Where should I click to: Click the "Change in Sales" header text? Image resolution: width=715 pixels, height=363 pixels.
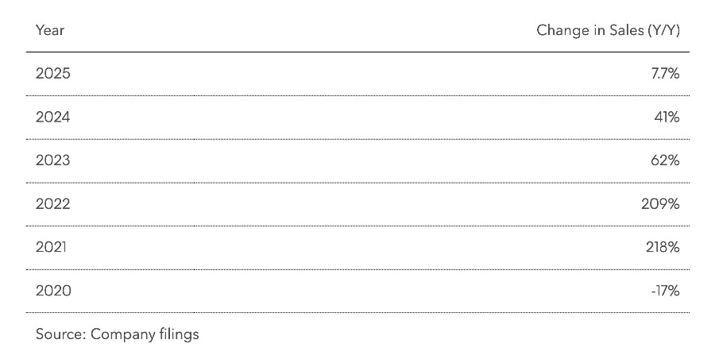pos(589,30)
